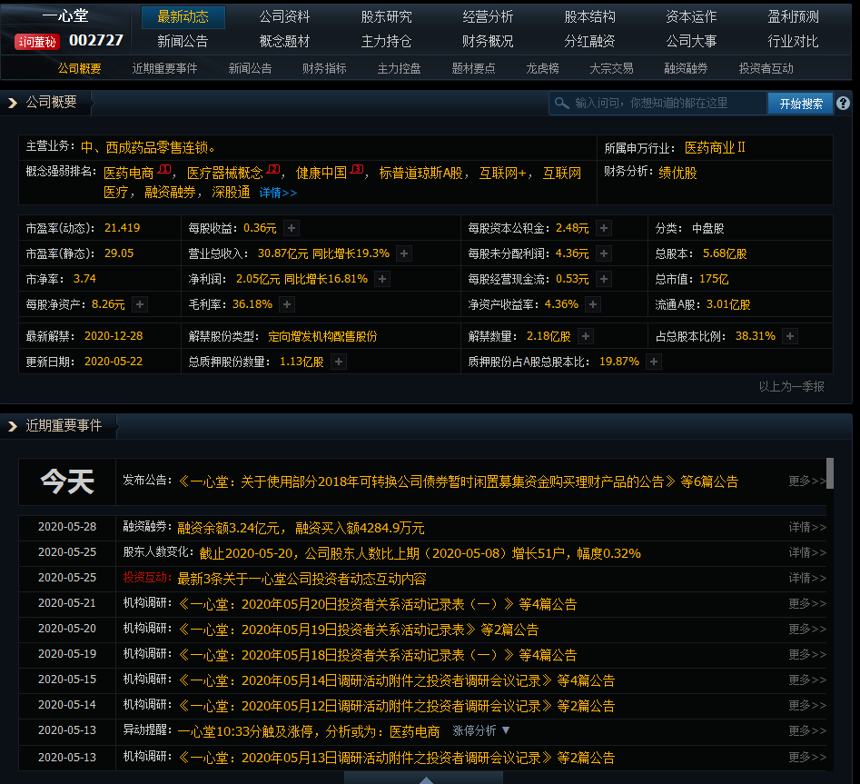The image size is (860, 784).
Task: Select the 龙虎榜 sub-tab
Action: 542,68
